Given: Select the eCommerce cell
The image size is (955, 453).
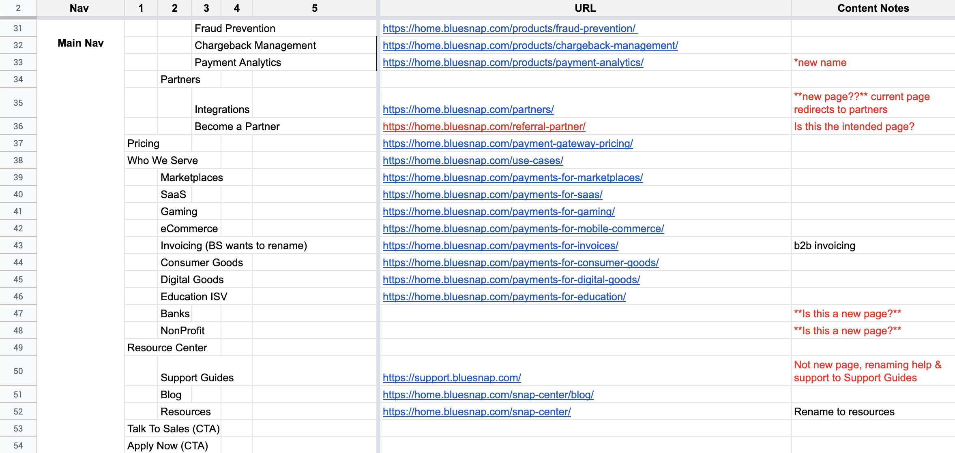Looking at the screenshot, I should [189, 229].
